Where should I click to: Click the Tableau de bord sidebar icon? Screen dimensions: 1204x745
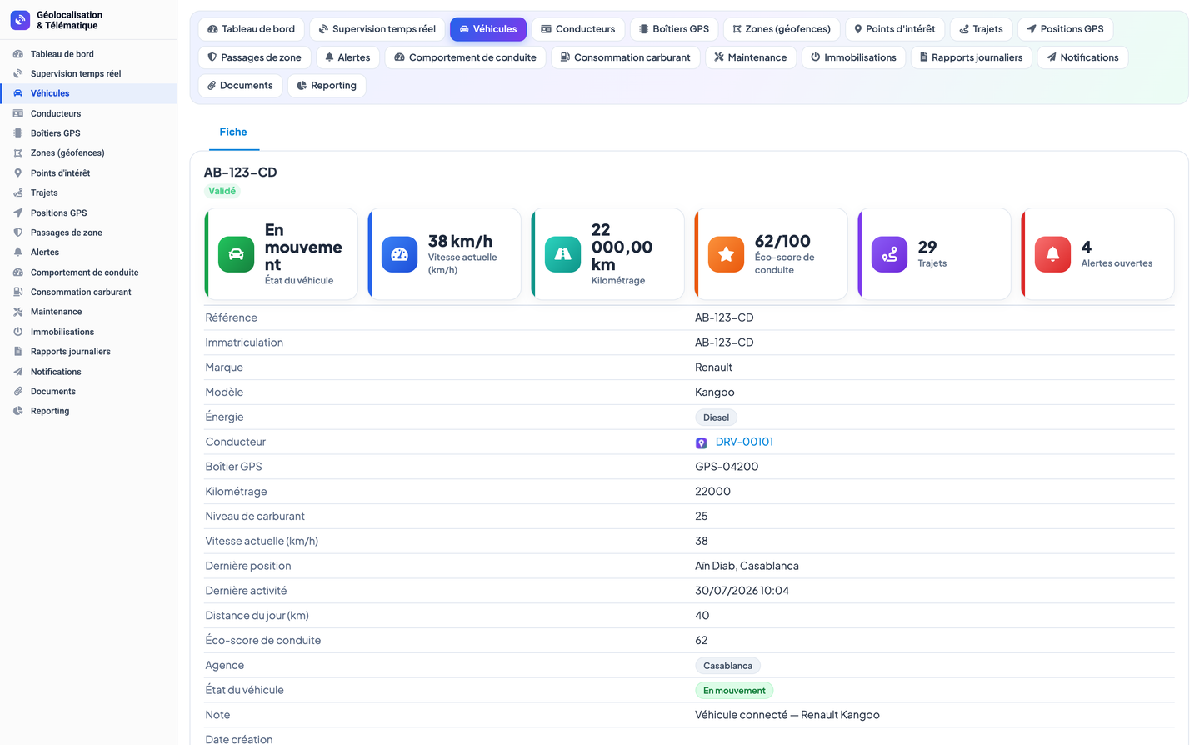18,54
